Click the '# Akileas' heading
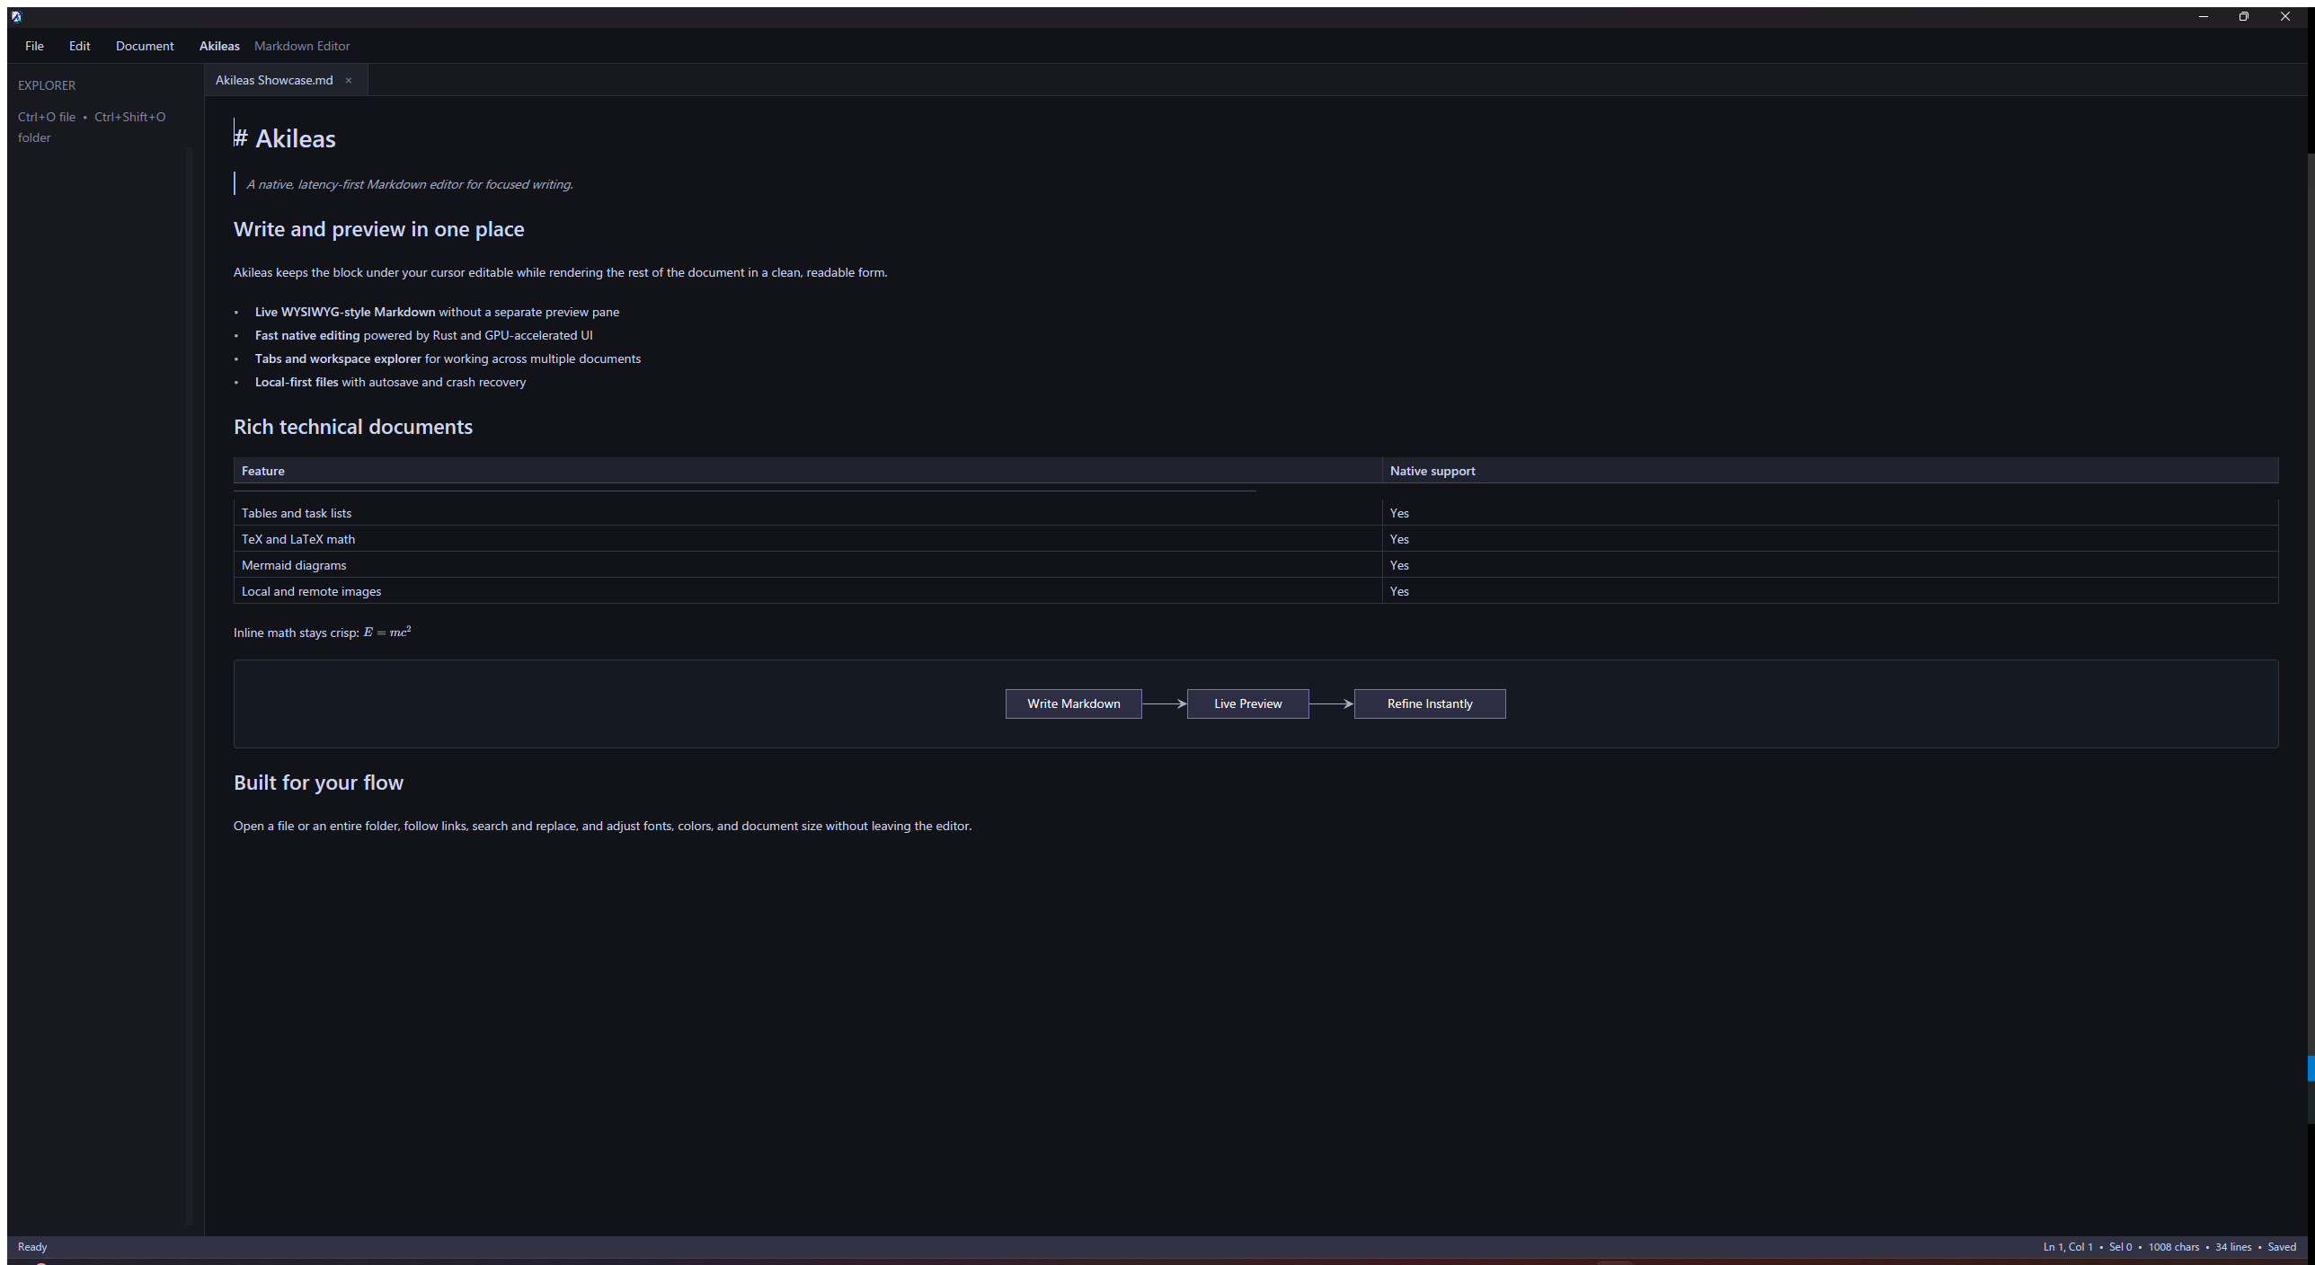Screen dimensions: 2315x1265 click(x=285, y=138)
